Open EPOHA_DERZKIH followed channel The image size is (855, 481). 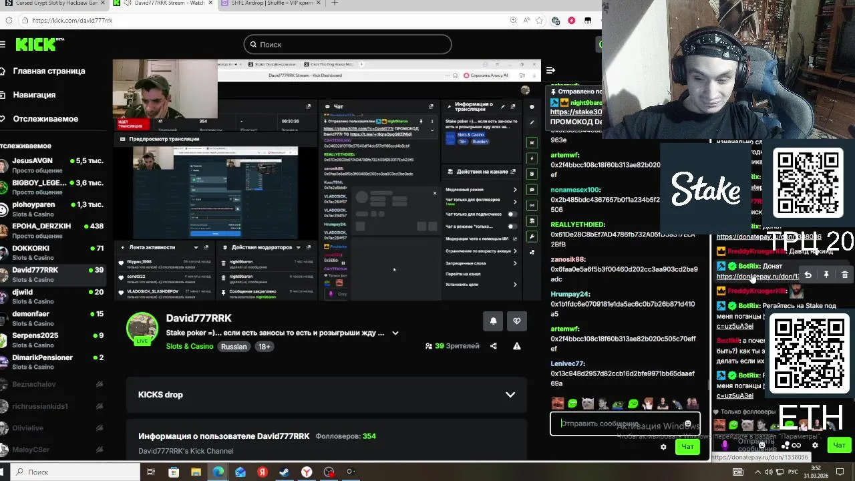point(53,230)
